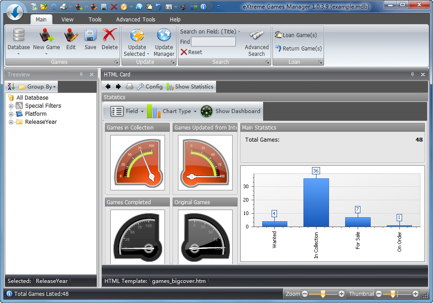Open the Games group dialog launcher
This screenshot has width=433, height=303.
point(116,62)
